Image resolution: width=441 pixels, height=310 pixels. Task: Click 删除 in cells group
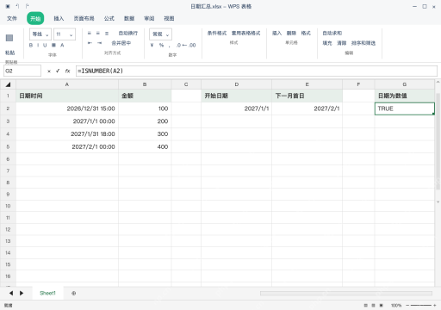coord(291,33)
